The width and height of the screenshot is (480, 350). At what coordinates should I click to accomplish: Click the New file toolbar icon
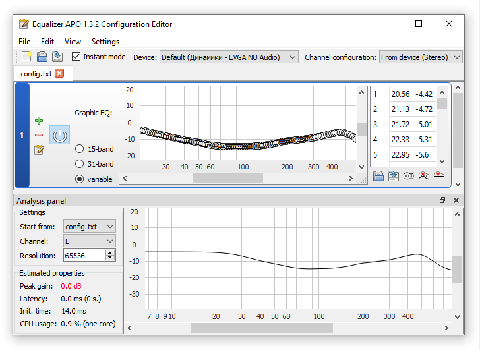26,57
